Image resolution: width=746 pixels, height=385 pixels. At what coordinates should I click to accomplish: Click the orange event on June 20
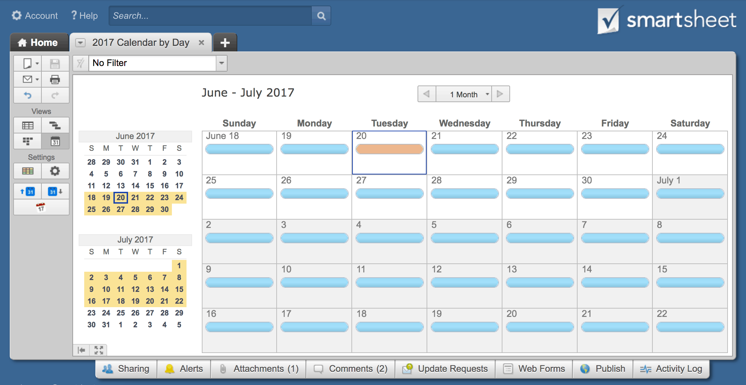coord(388,150)
